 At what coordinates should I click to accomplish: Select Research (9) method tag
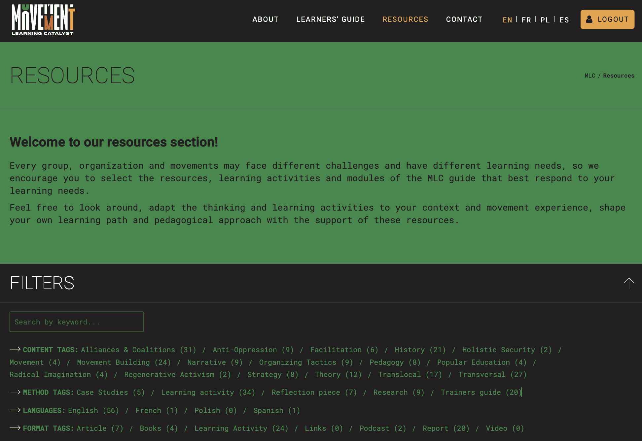pos(399,392)
